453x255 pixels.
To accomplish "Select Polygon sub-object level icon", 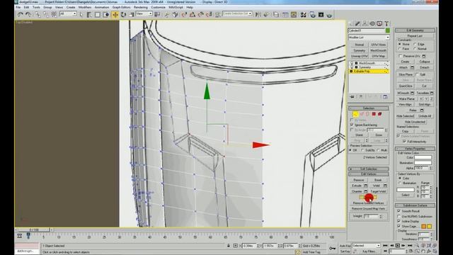I will coord(374,114).
